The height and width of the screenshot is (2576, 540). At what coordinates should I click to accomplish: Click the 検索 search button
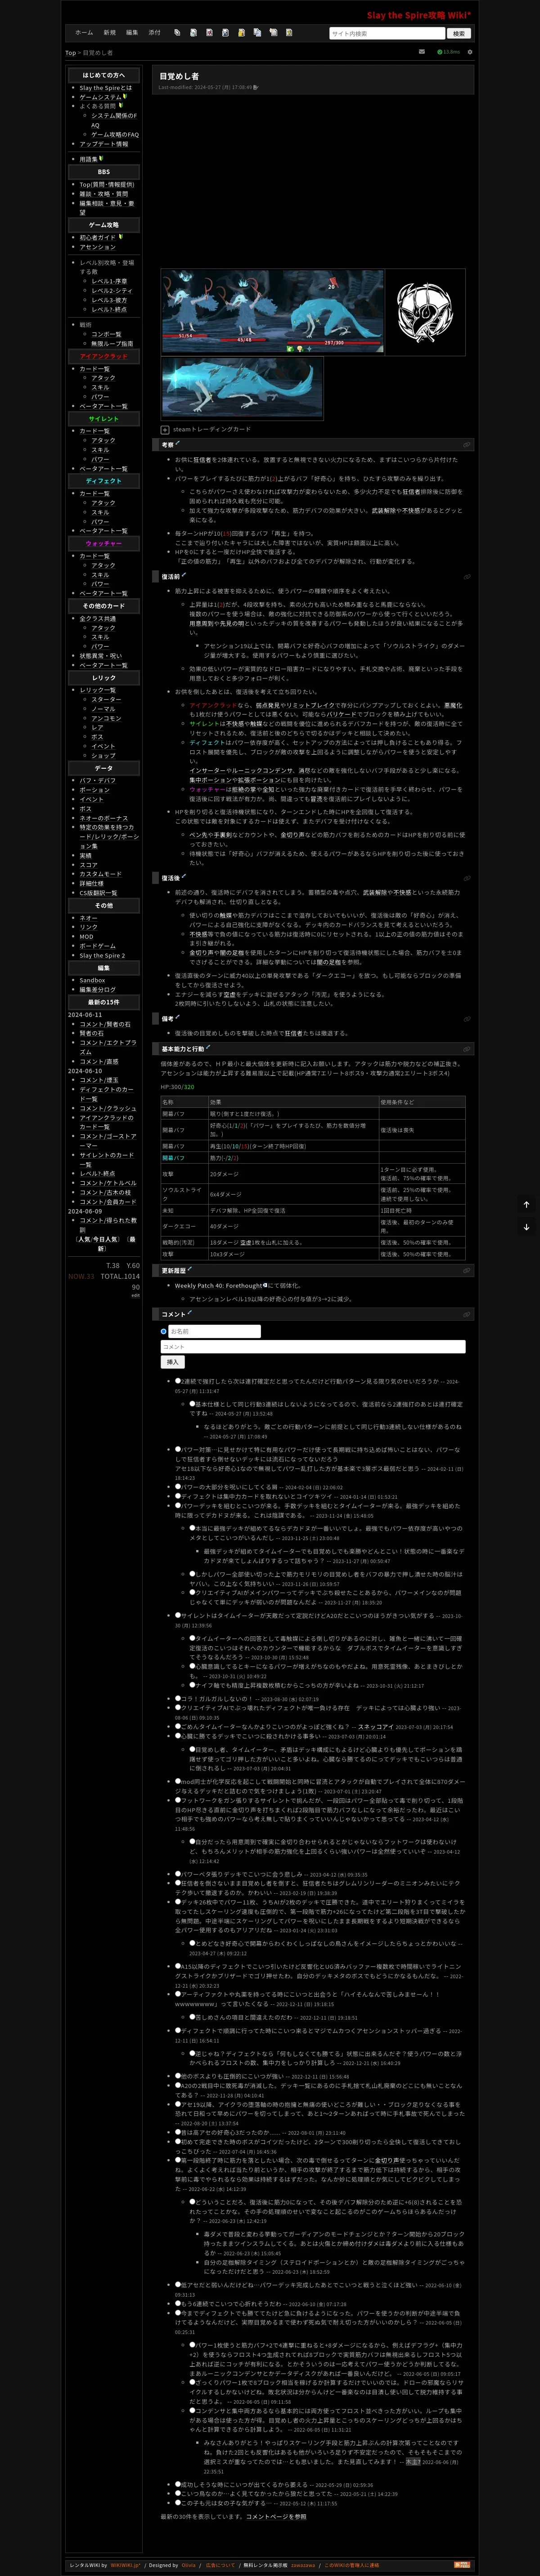459,33
